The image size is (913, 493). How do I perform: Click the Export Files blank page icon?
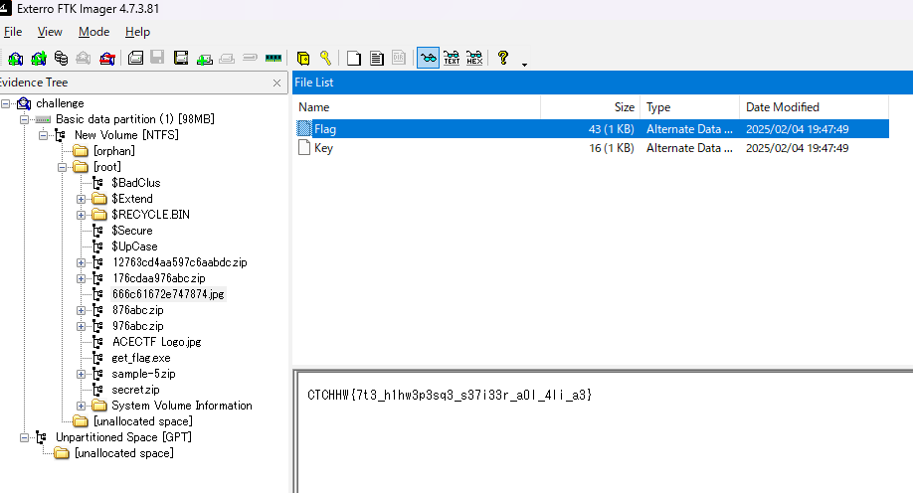click(353, 59)
